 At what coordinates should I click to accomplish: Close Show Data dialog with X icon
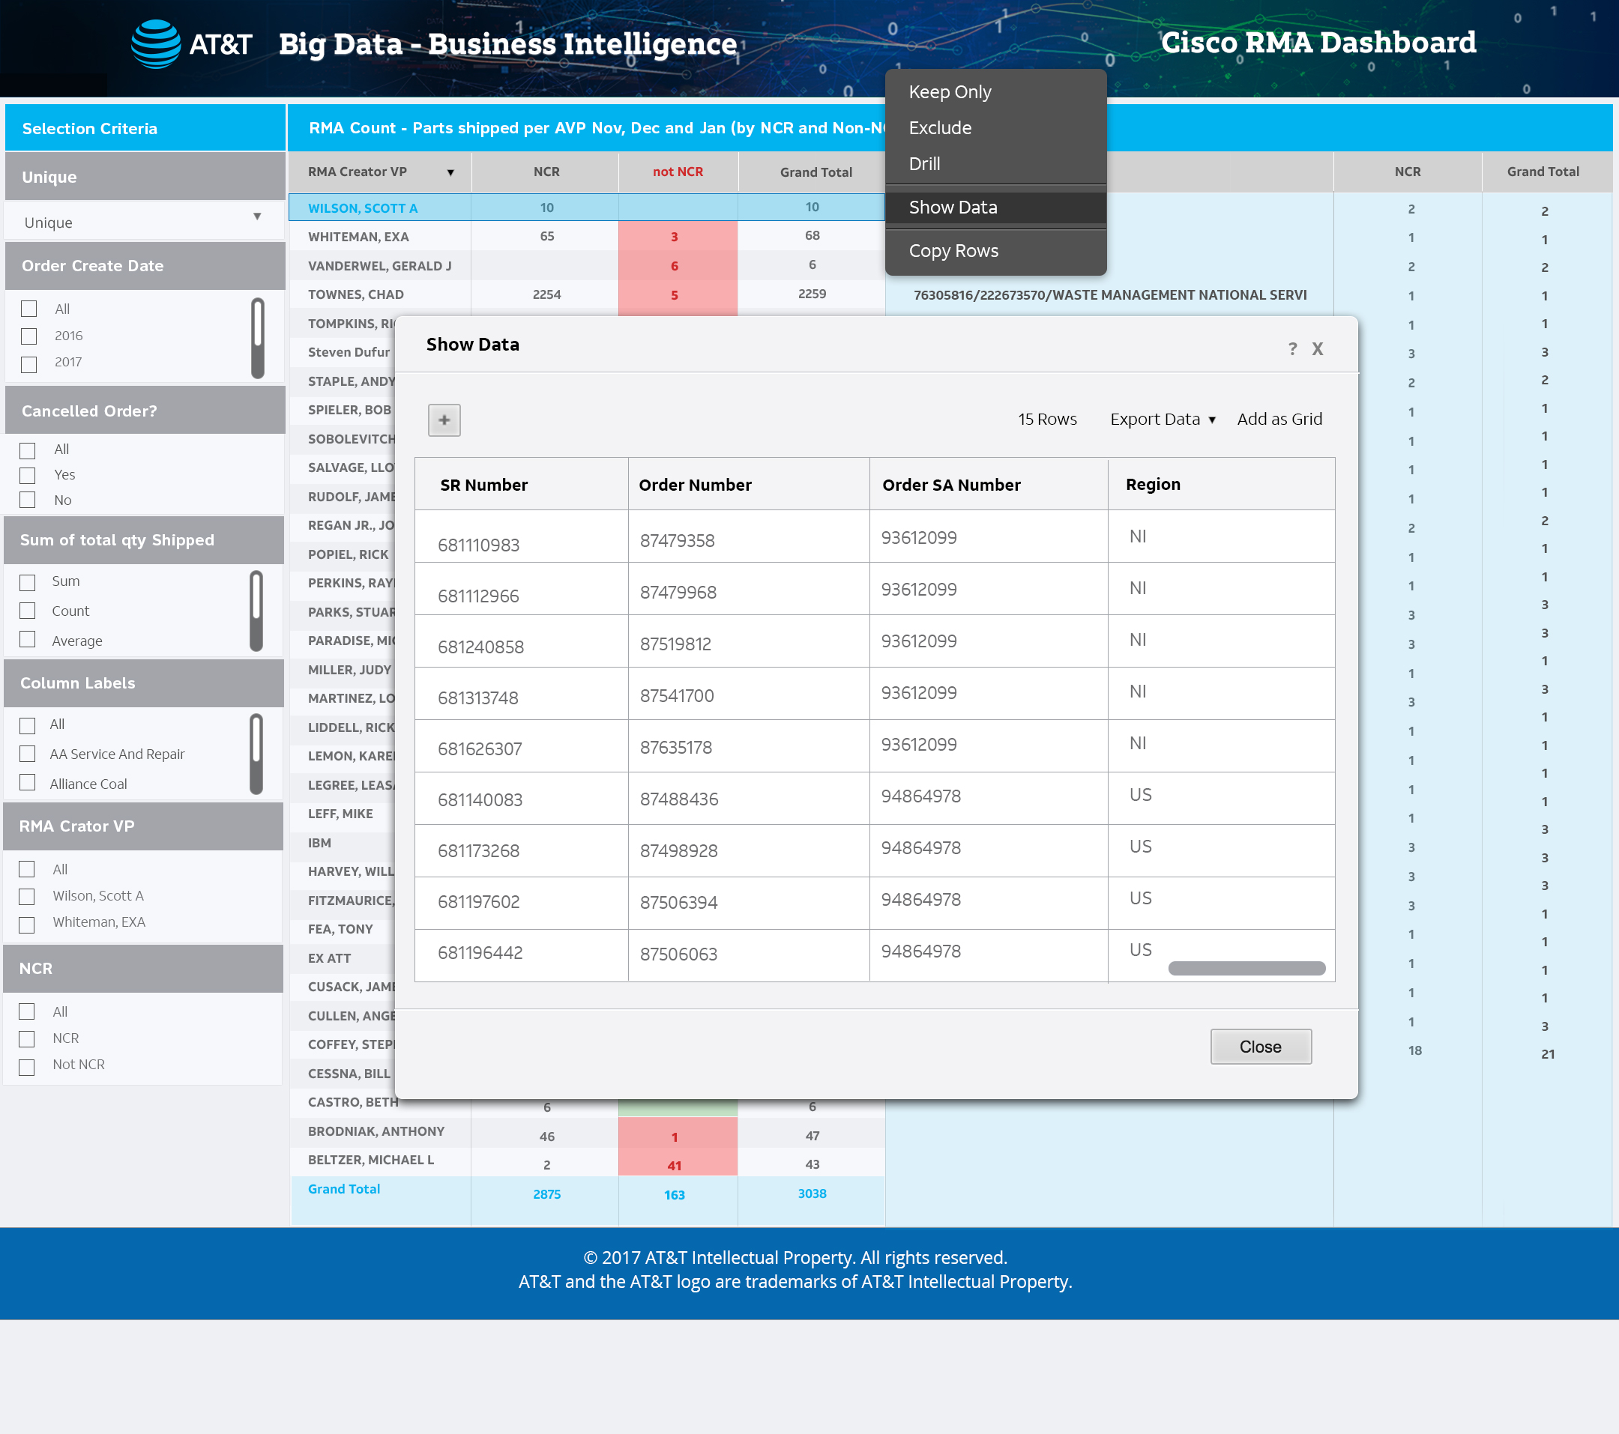click(1317, 348)
